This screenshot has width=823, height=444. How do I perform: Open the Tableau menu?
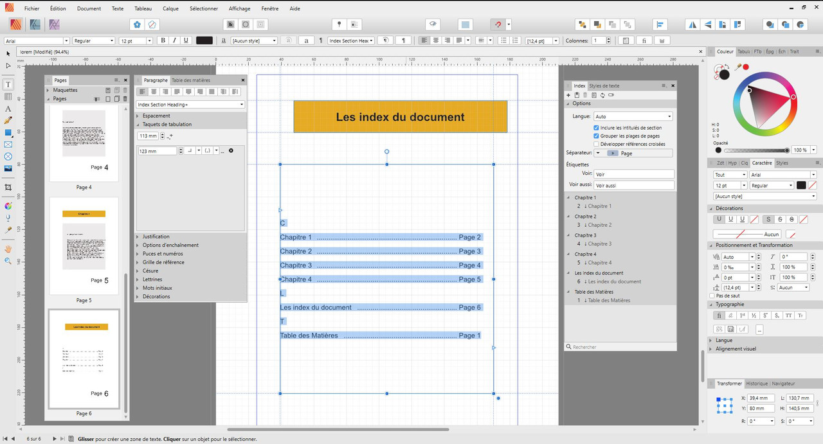click(x=143, y=9)
